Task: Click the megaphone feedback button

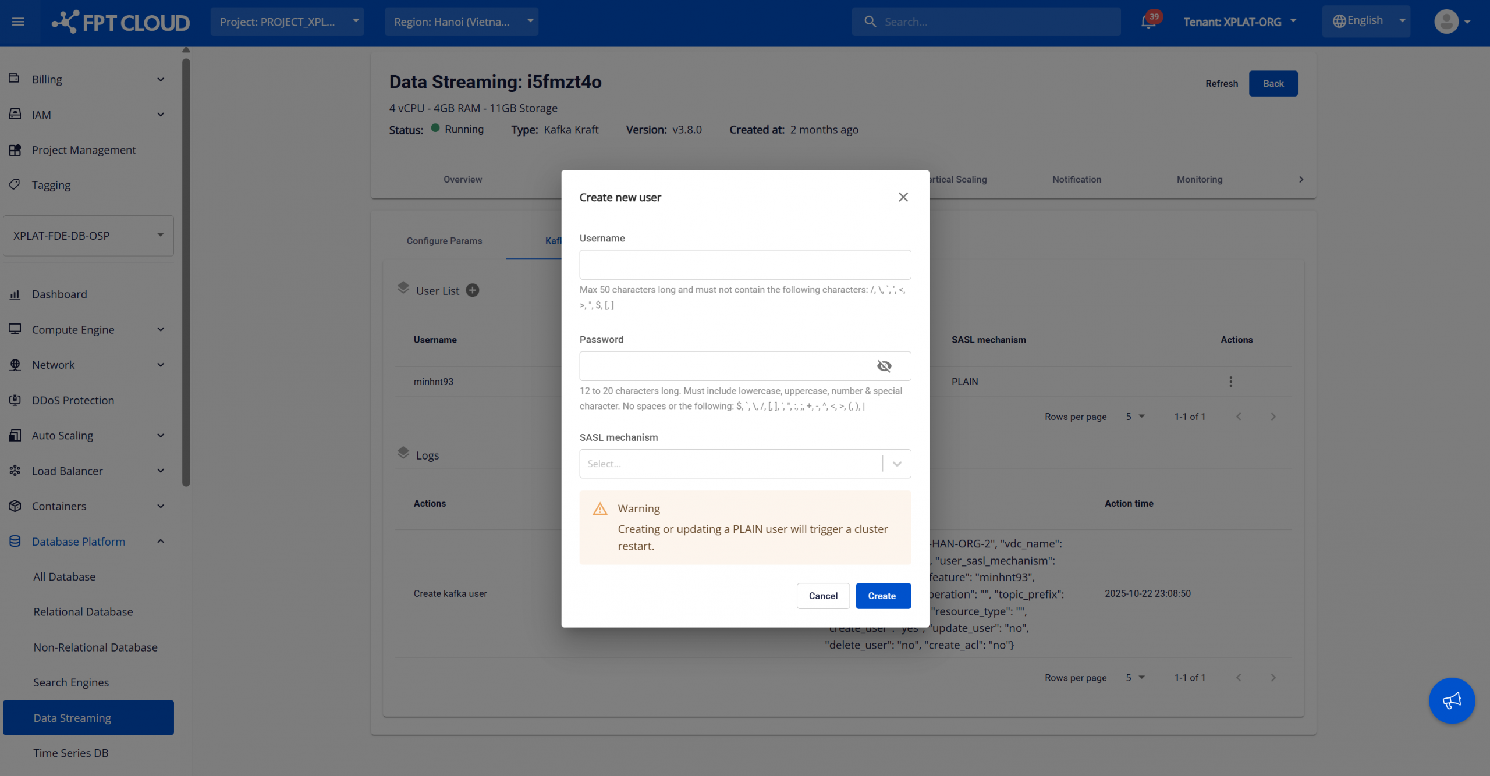Action: pos(1452,700)
